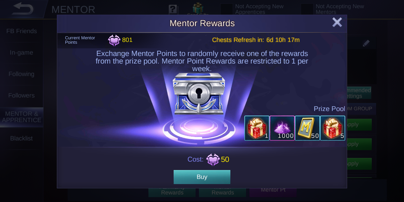Image resolution: width=404 pixels, height=202 pixels.
Task: Tap the purple magic dust prize 1000
Action: tap(282, 128)
